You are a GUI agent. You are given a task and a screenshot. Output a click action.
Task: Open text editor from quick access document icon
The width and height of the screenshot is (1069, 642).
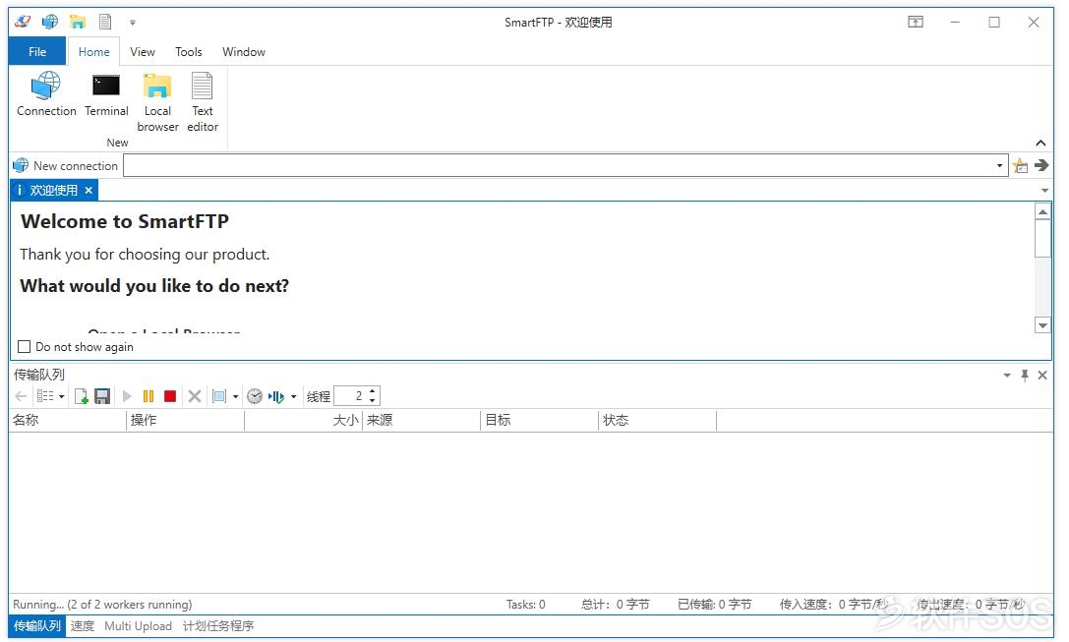[105, 22]
